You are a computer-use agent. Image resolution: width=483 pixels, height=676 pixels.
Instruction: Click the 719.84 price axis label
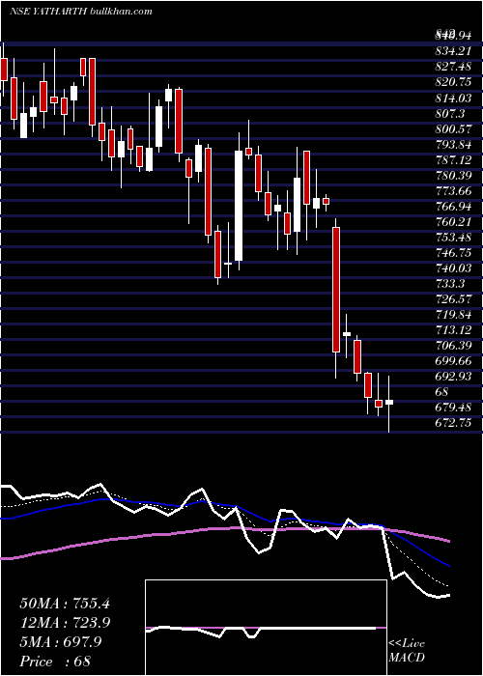pyautogui.click(x=453, y=315)
